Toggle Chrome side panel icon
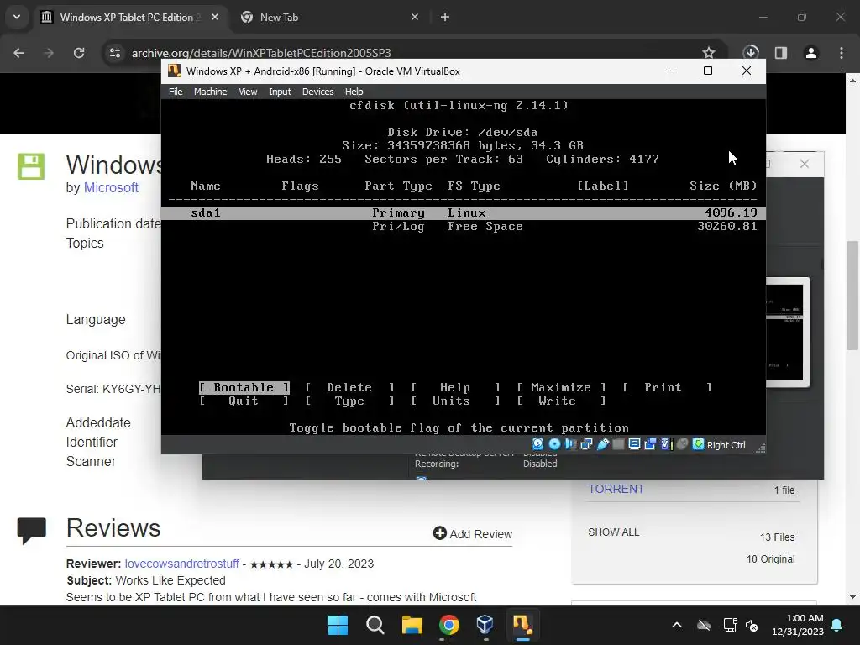The height and width of the screenshot is (645, 860). pyautogui.click(x=781, y=53)
